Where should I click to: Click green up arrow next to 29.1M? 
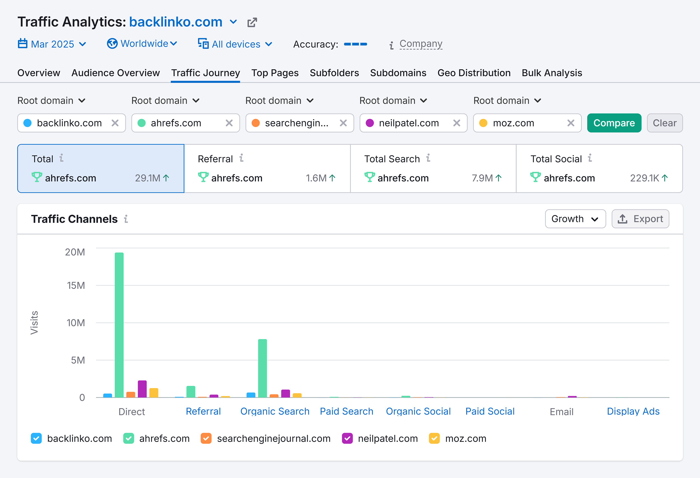click(166, 178)
